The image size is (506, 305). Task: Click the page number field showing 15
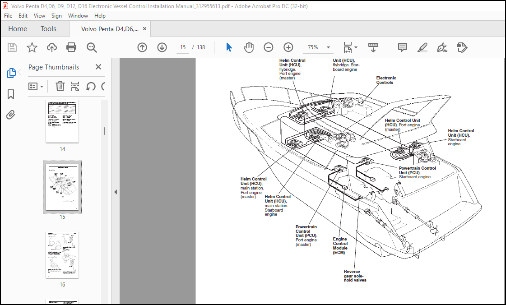pos(183,47)
